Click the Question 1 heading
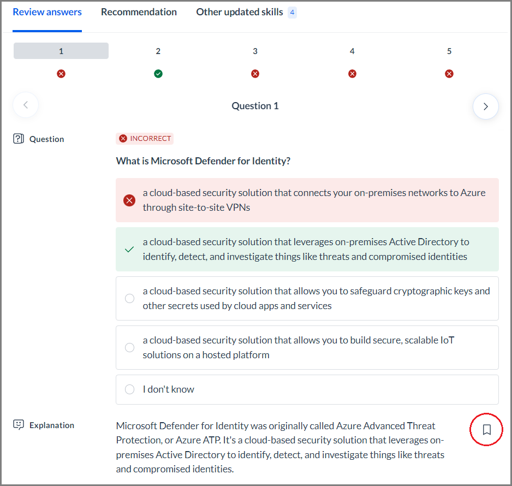Image resolution: width=512 pixels, height=486 pixels. [x=255, y=106]
